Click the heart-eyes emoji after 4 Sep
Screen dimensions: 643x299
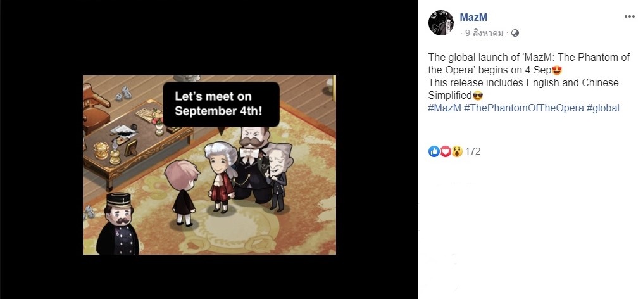pos(557,71)
